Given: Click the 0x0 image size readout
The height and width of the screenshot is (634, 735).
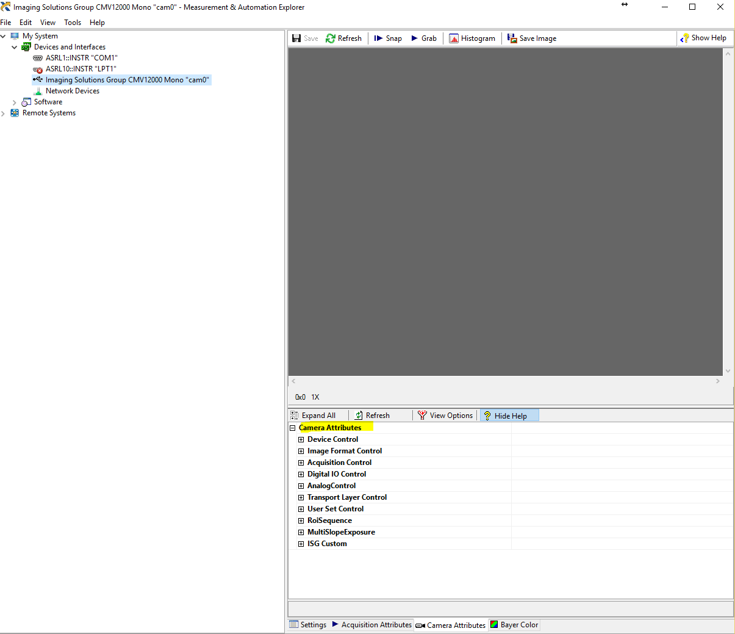Looking at the screenshot, I should [300, 397].
